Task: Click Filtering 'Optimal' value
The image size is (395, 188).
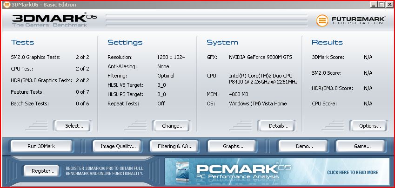Action: [166, 76]
